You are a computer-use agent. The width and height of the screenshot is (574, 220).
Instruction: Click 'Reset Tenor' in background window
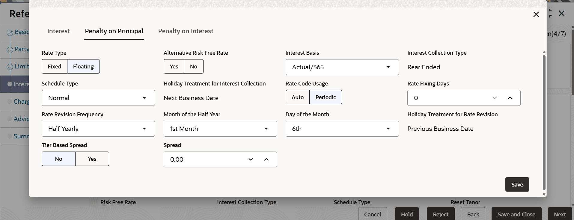pos(465,202)
